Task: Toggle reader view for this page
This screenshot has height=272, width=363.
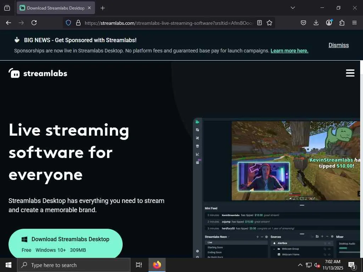Action: [x=259, y=23]
